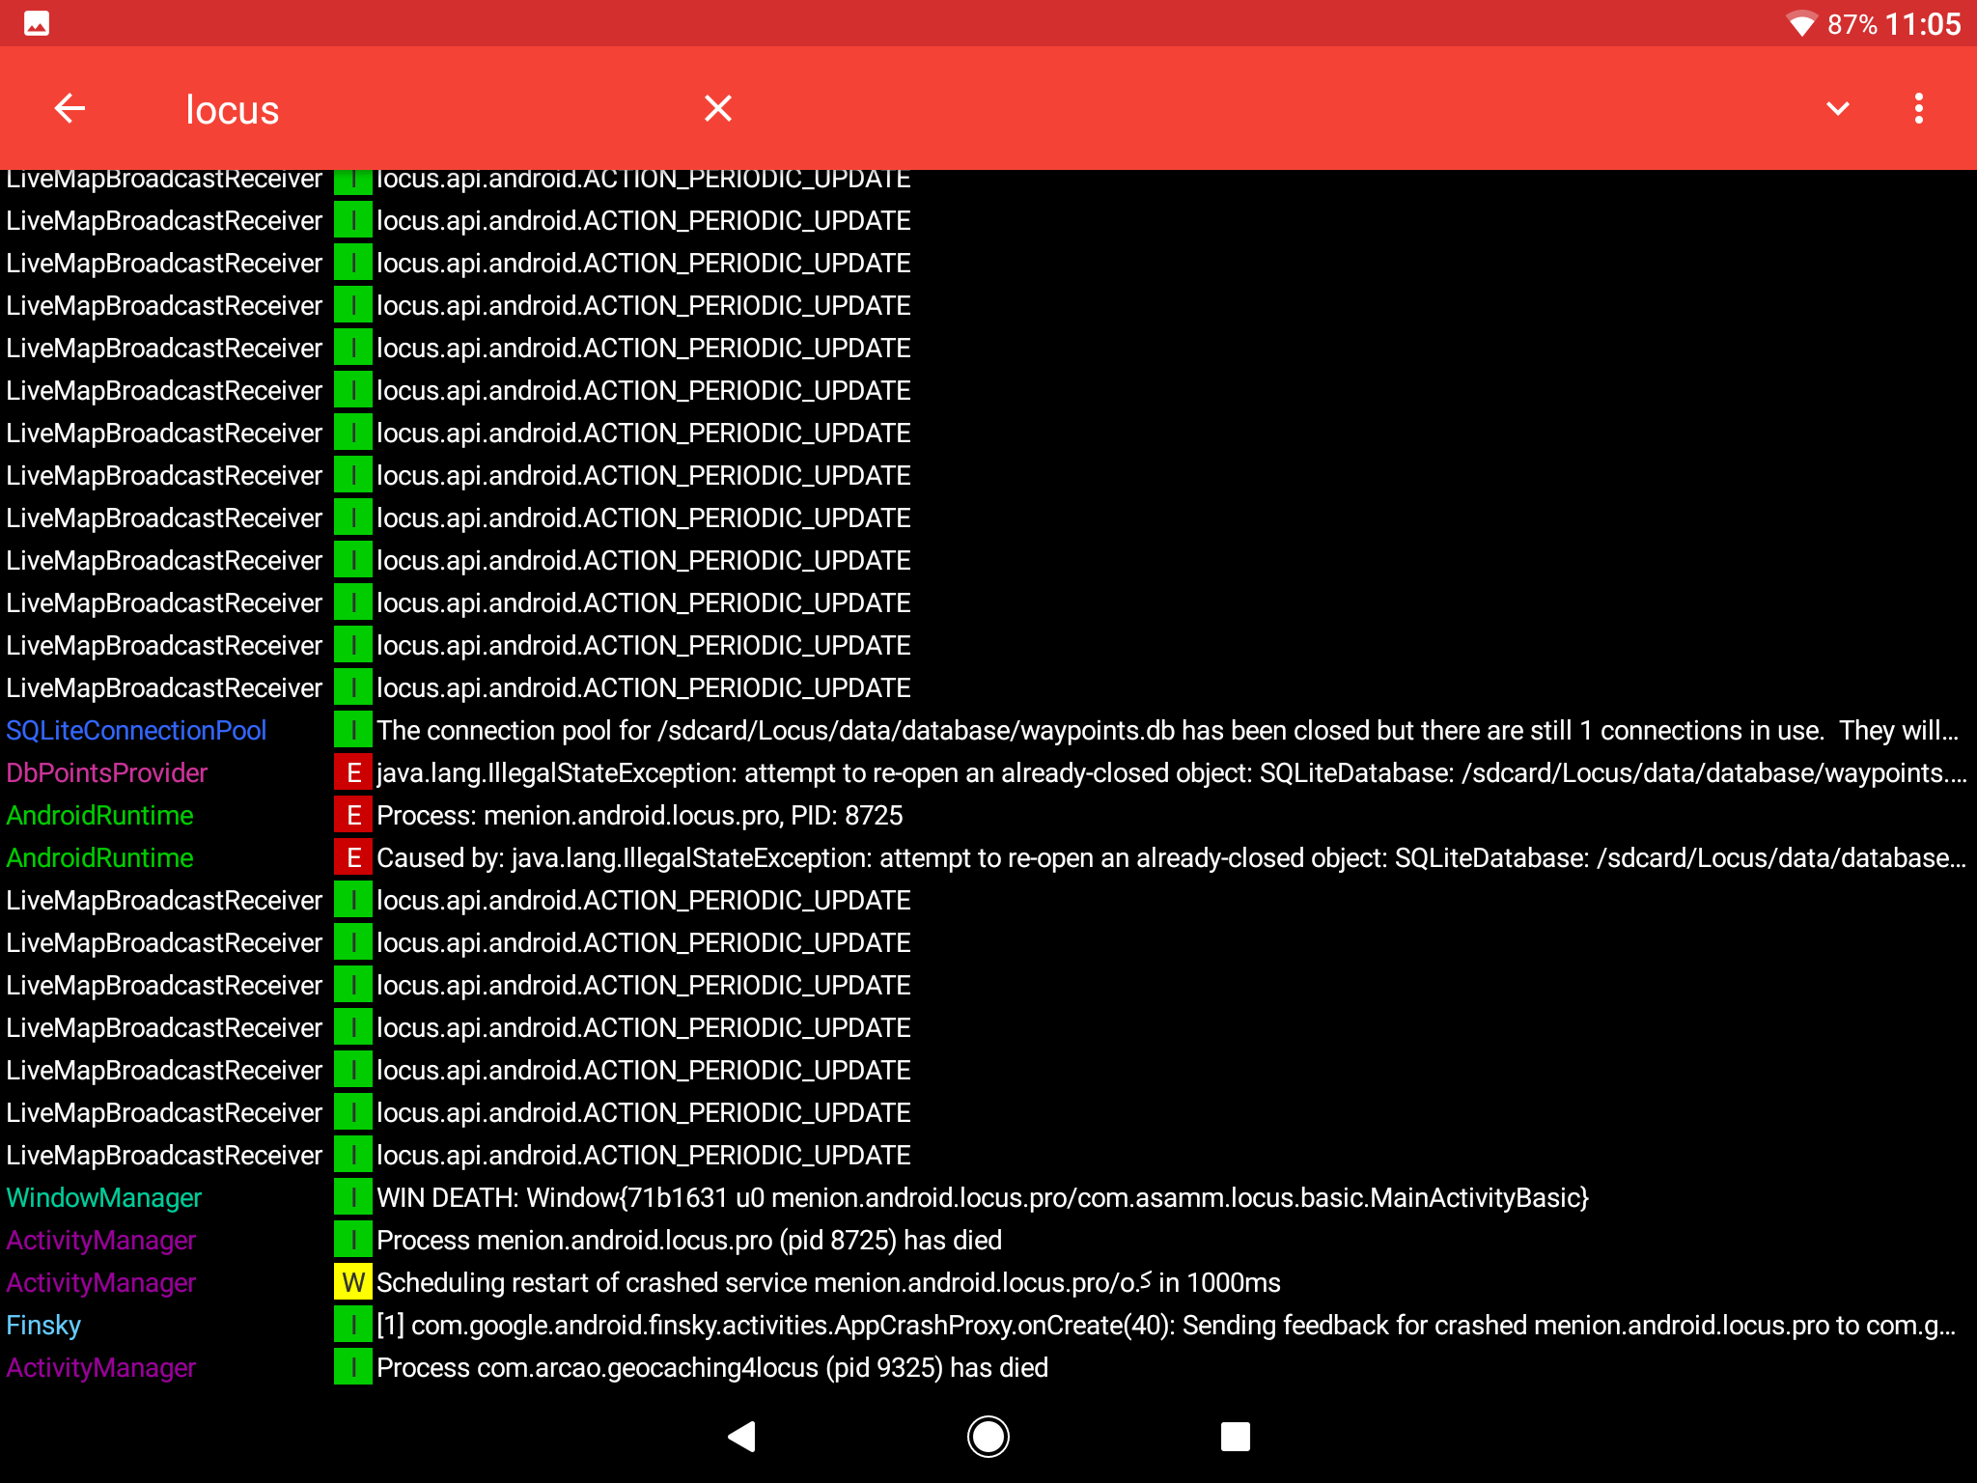Select the SQLiteConnectionPool log entry
This screenshot has width=1977, height=1483.
click(985, 731)
